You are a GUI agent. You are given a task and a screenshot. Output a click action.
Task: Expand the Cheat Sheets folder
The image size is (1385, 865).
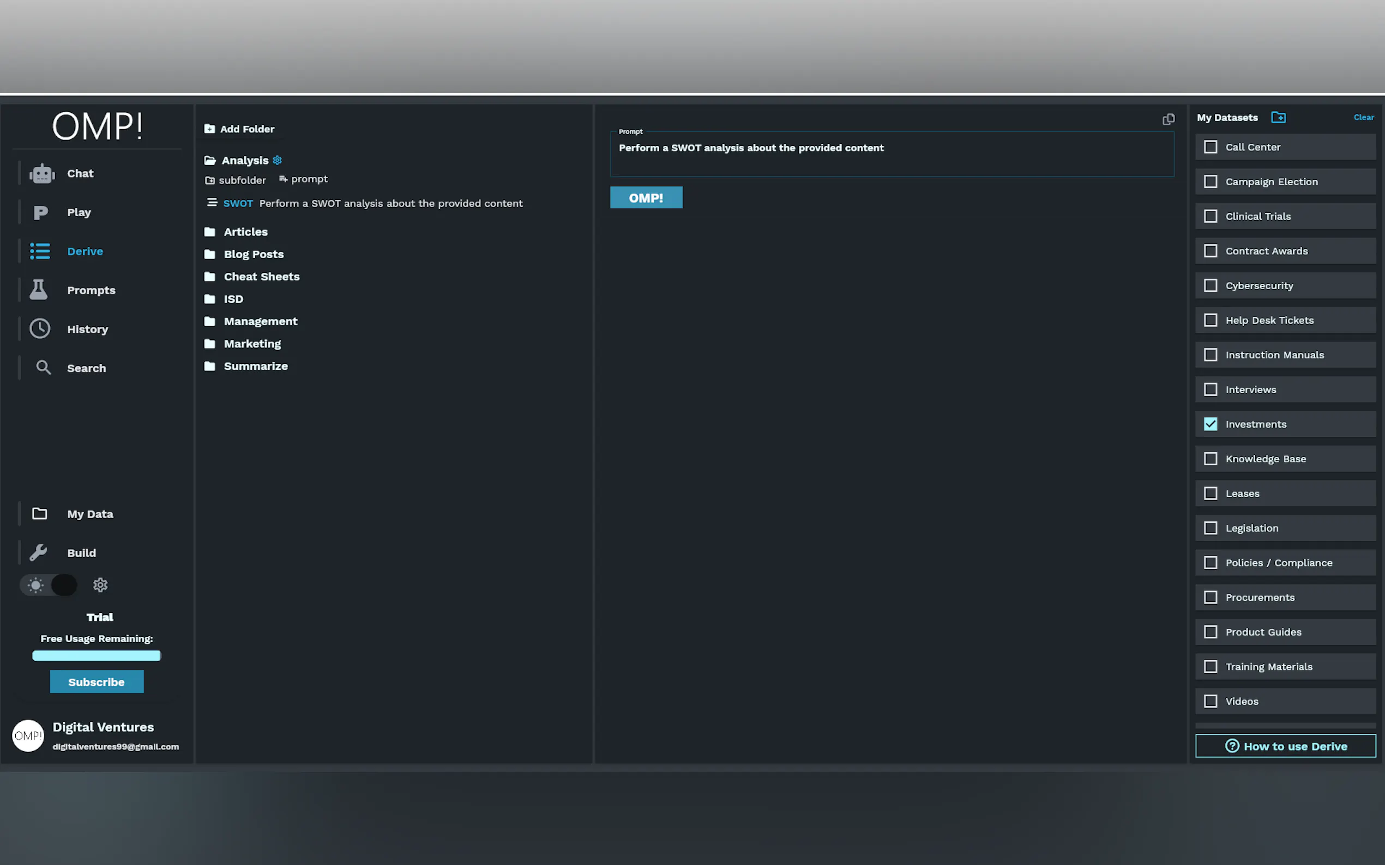coord(261,277)
